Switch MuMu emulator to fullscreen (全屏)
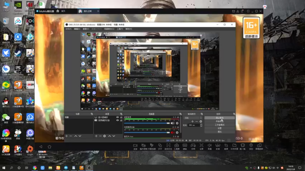 (202, 147)
